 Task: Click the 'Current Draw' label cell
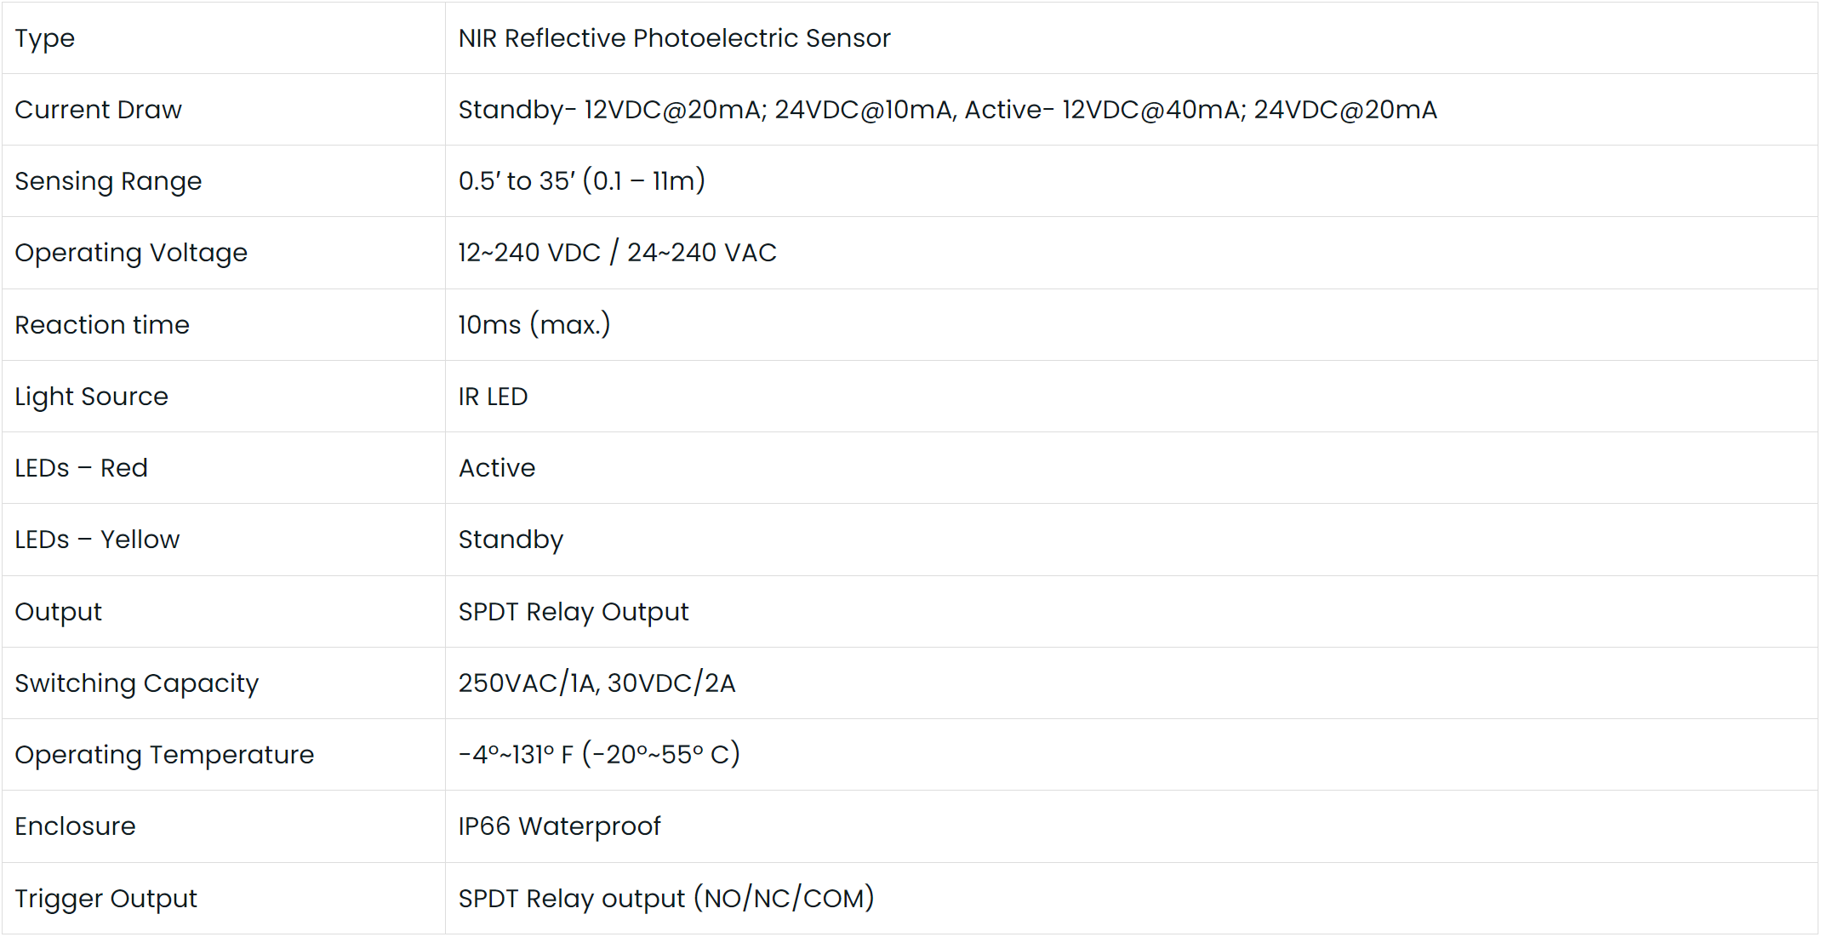pyautogui.click(x=98, y=110)
